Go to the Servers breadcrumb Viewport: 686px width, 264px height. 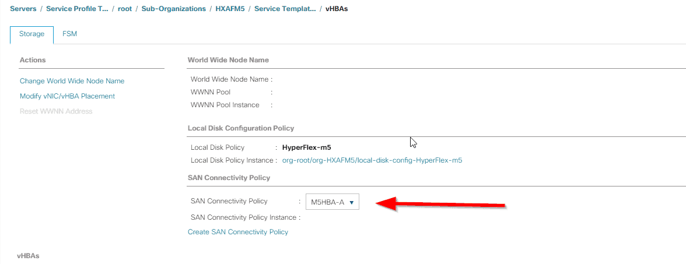click(23, 9)
